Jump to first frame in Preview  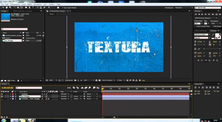pyautogui.click(x=196, y=14)
